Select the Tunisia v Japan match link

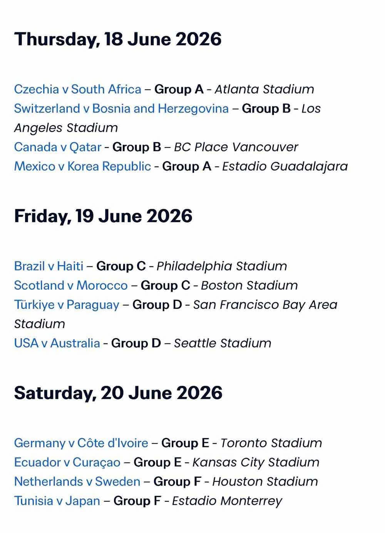tap(57, 501)
